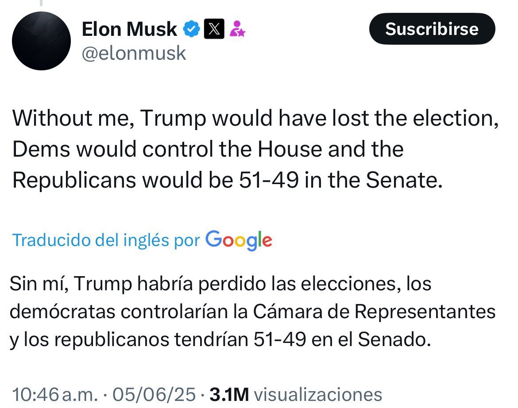This screenshot has width=518, height=408.
Task: Click the word "Senado" in translation
Action: coord(394,339)
